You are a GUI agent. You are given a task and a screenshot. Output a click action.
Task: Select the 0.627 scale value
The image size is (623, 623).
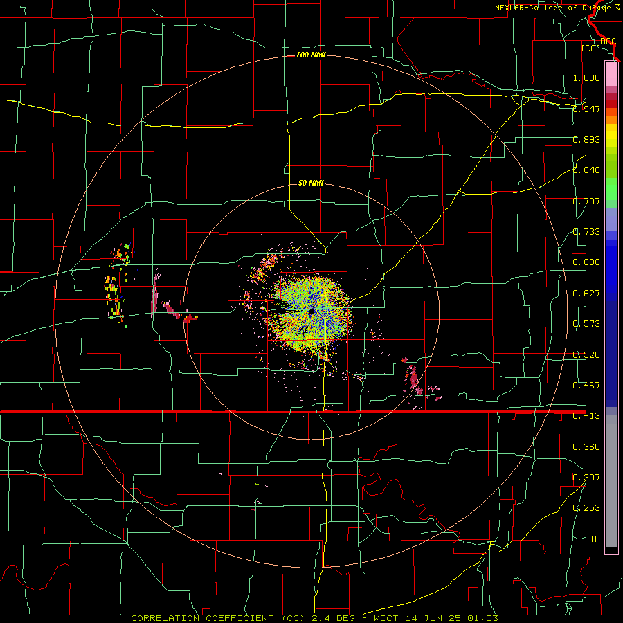586,294
